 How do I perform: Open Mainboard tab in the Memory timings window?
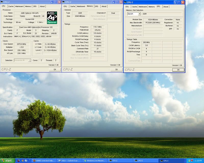point(81,6)
